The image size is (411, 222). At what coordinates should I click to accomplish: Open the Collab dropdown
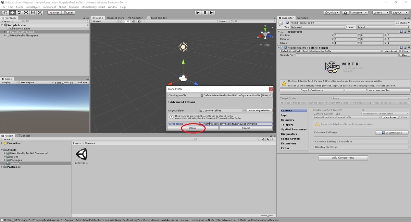click(x=332, y=13)
